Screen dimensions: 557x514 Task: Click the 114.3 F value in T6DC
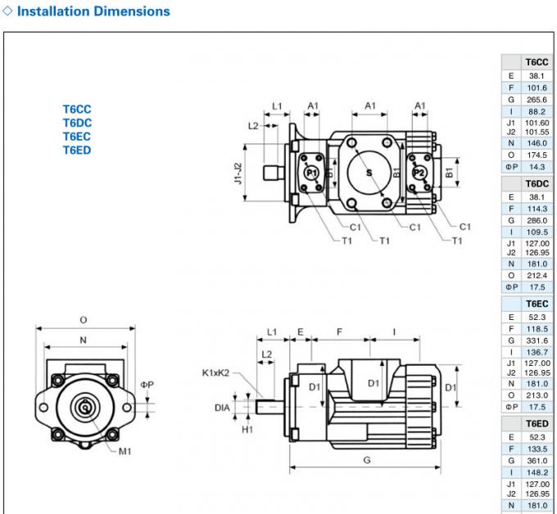pos(537,209)
